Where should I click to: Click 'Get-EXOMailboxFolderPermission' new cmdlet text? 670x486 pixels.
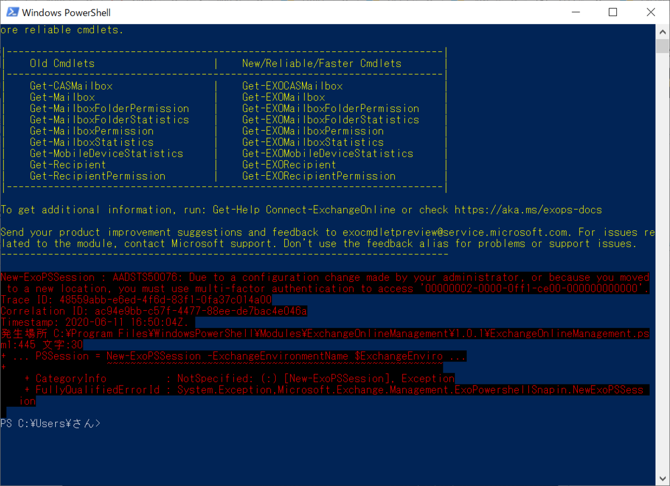331,108
